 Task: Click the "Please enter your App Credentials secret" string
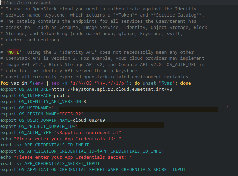coord(73,157)
